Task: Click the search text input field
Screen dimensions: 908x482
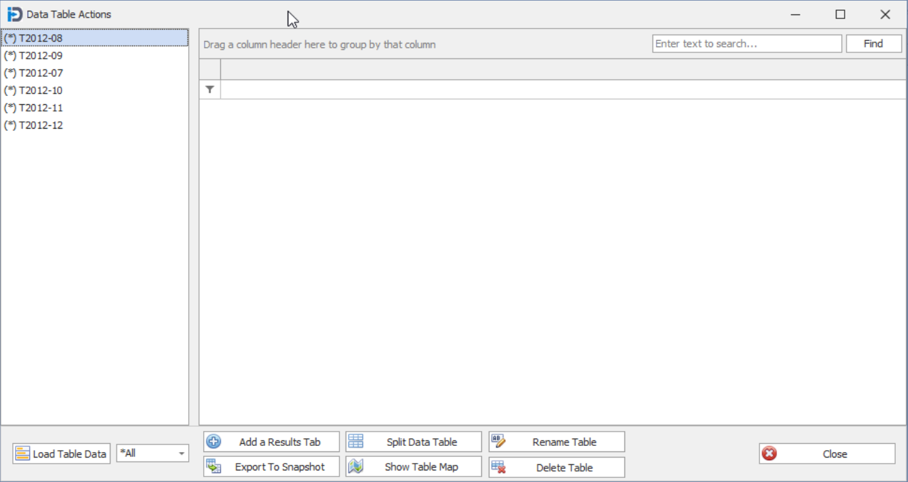Action: [x=746, y=44]
